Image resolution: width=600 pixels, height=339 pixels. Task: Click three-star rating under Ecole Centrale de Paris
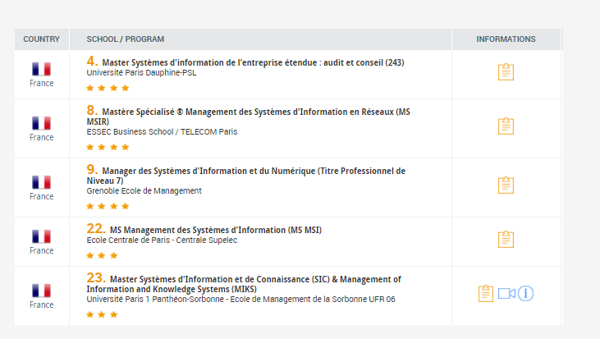point(102,255)
